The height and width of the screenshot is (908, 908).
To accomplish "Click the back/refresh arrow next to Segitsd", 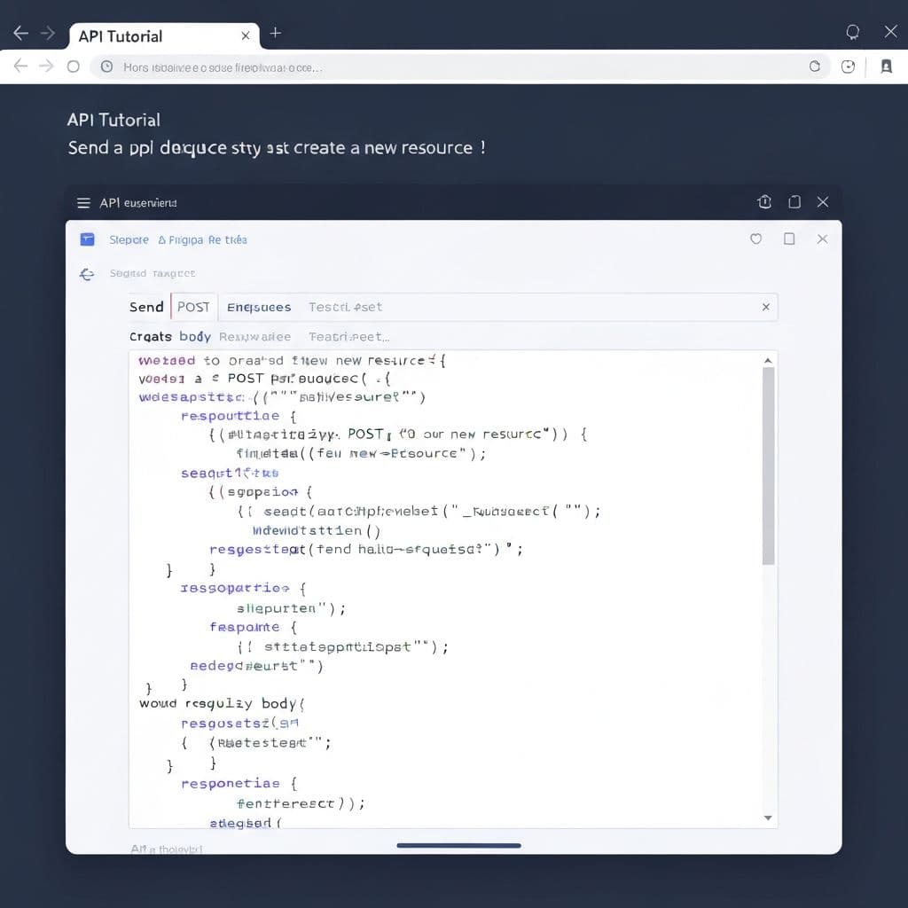I will click(x=86, y=274).
